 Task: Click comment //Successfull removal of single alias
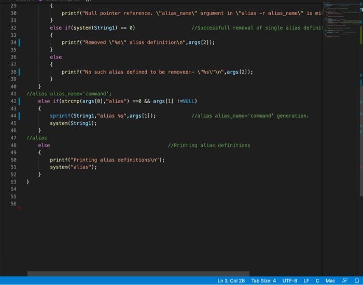tap(257, 28)
